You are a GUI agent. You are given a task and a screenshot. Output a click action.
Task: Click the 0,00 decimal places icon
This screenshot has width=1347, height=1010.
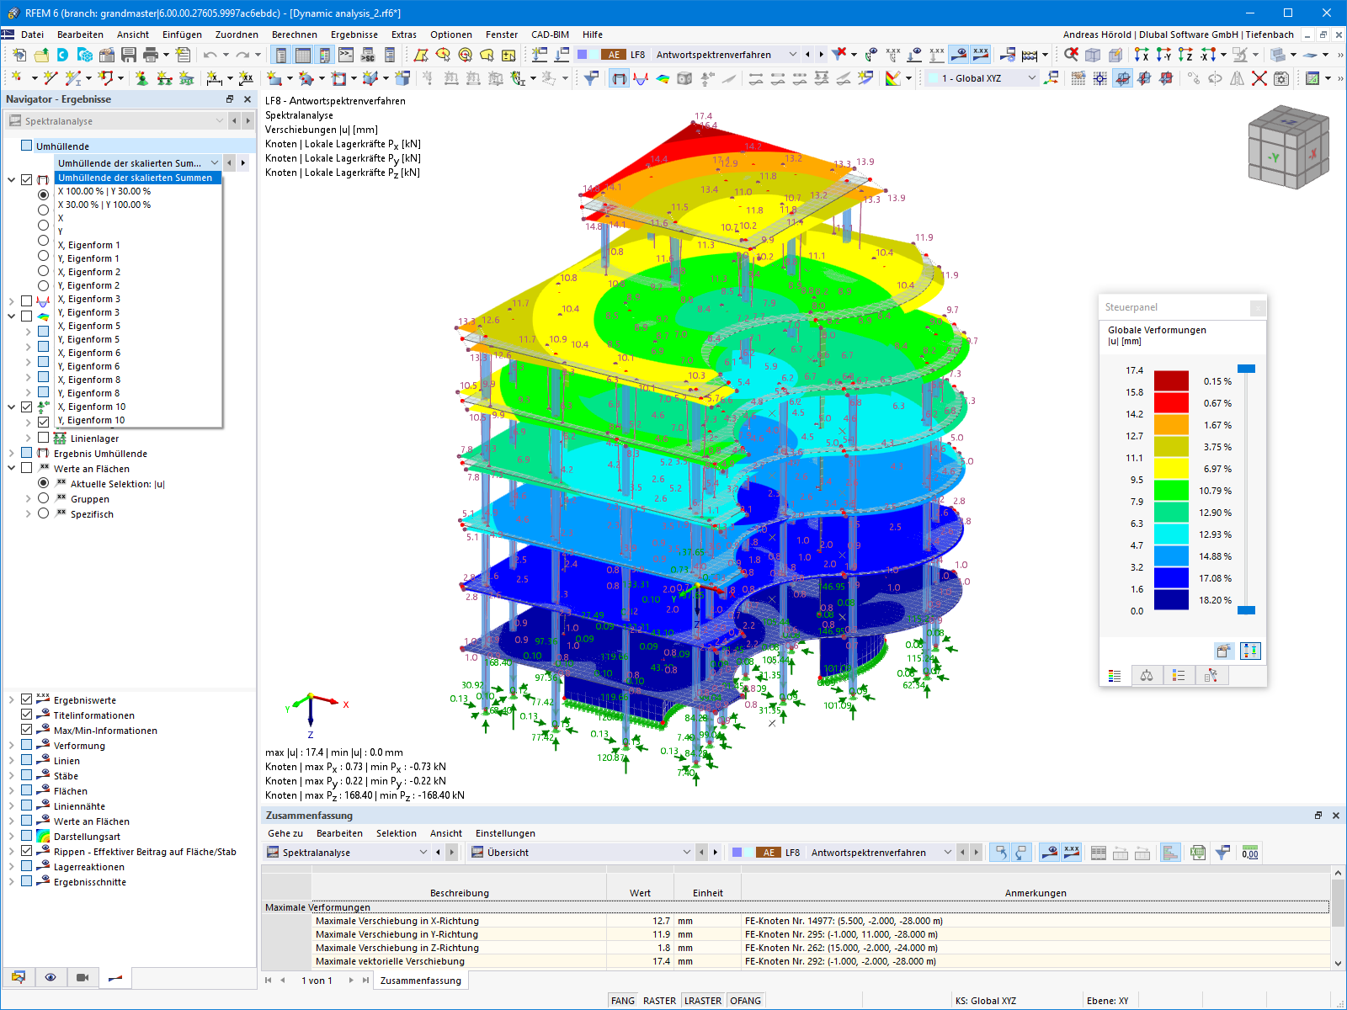[1250, 853]
